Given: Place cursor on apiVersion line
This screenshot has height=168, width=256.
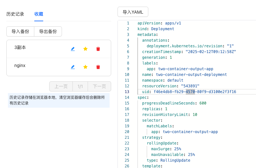Looking at the screenshot, I should point(159,23).
